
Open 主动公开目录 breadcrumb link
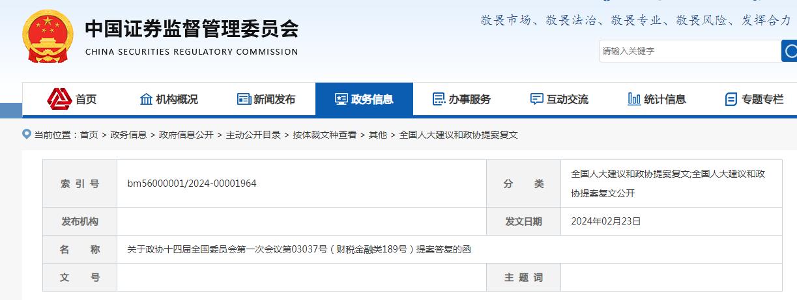[253, 135]
